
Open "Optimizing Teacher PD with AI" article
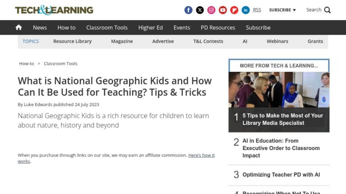click(281, 175)
